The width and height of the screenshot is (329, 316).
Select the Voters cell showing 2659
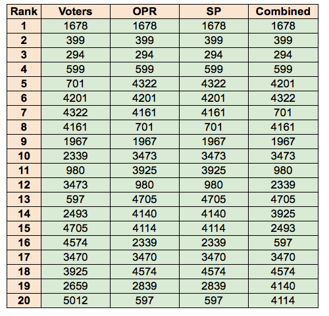click(76, 286)
